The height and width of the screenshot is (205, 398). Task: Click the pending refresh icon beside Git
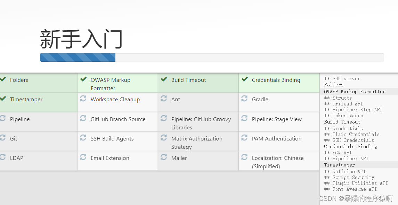click(3, 138)
